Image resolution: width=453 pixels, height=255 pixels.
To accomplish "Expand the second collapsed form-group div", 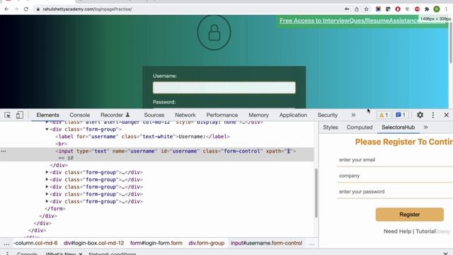I will coord(47,179).
